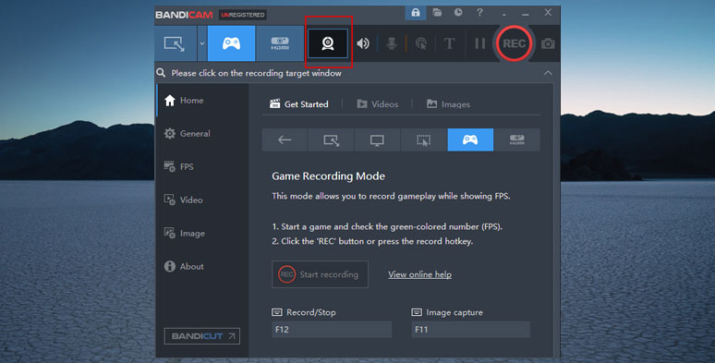Click the search magnifier icon
Viewport: 715px width, 363px height.
(x=161, y=73)
